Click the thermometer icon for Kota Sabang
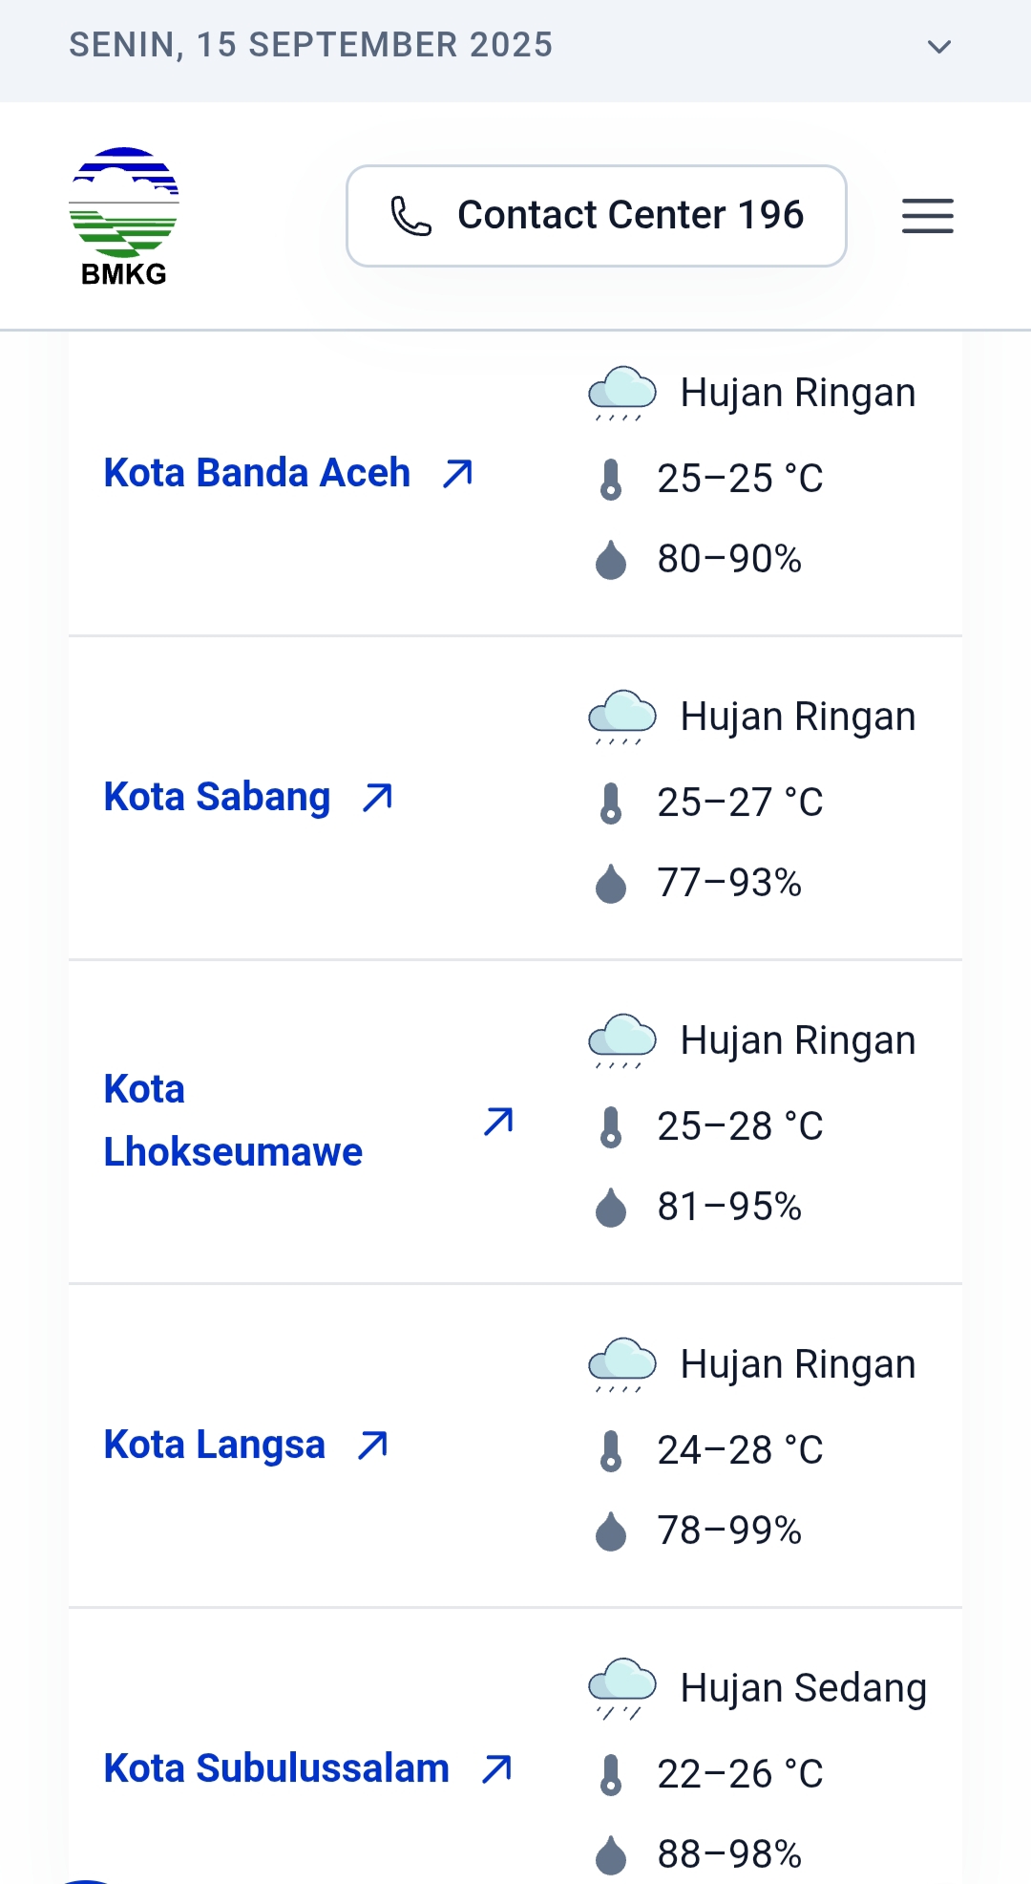Viewport: 1031px width, 1884px height. pyautogui.click(x=611, y=803)
